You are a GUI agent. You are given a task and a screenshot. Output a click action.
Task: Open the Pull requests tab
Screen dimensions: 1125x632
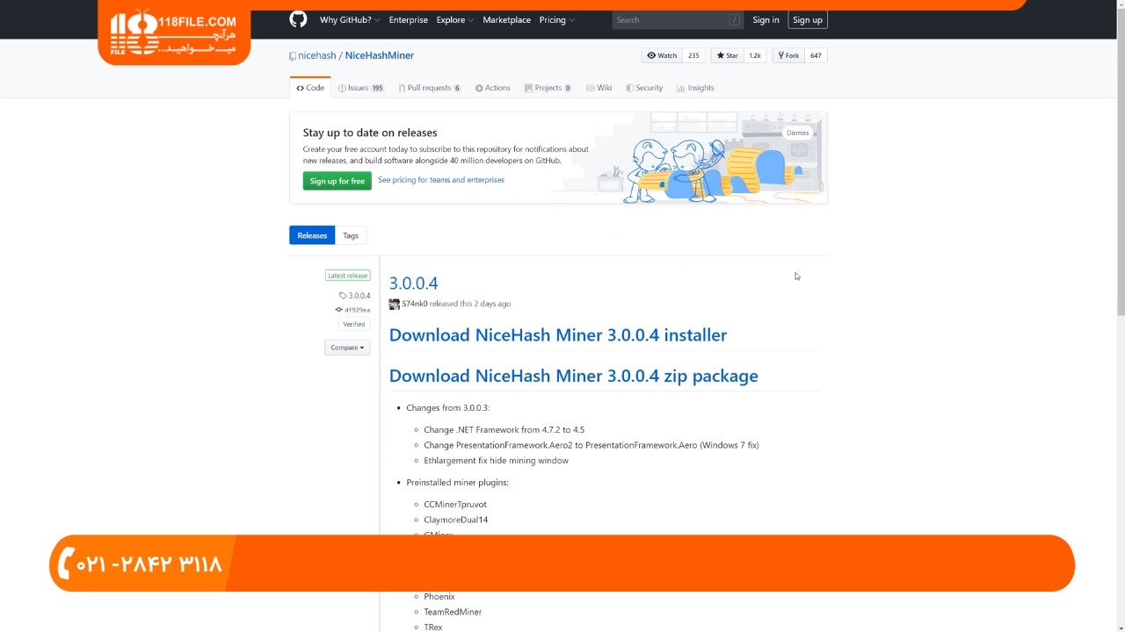click(429, 88)
